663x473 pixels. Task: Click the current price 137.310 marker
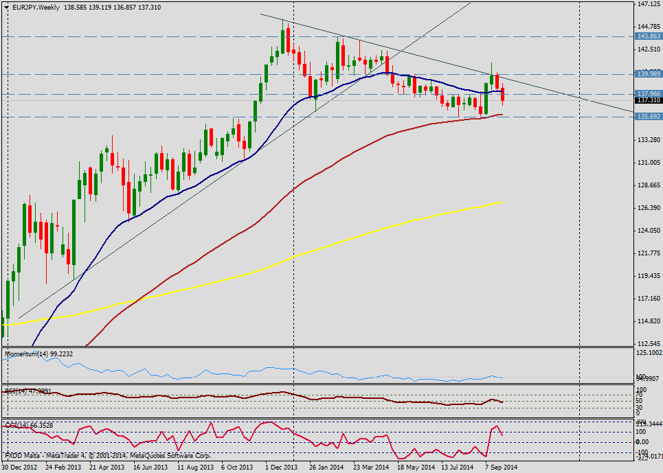pos(649,100)
